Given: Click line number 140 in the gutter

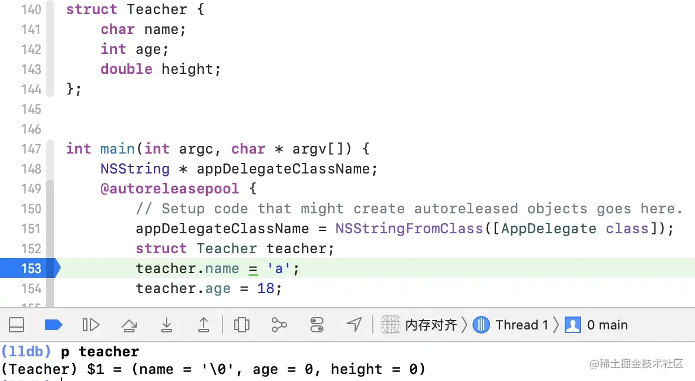Looking at the screenshot, I should click(31, 9).
